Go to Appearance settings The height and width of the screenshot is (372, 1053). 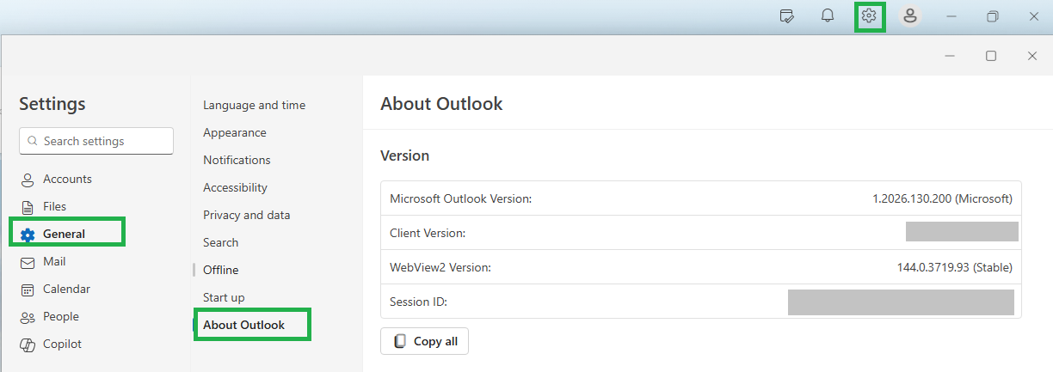234,132
